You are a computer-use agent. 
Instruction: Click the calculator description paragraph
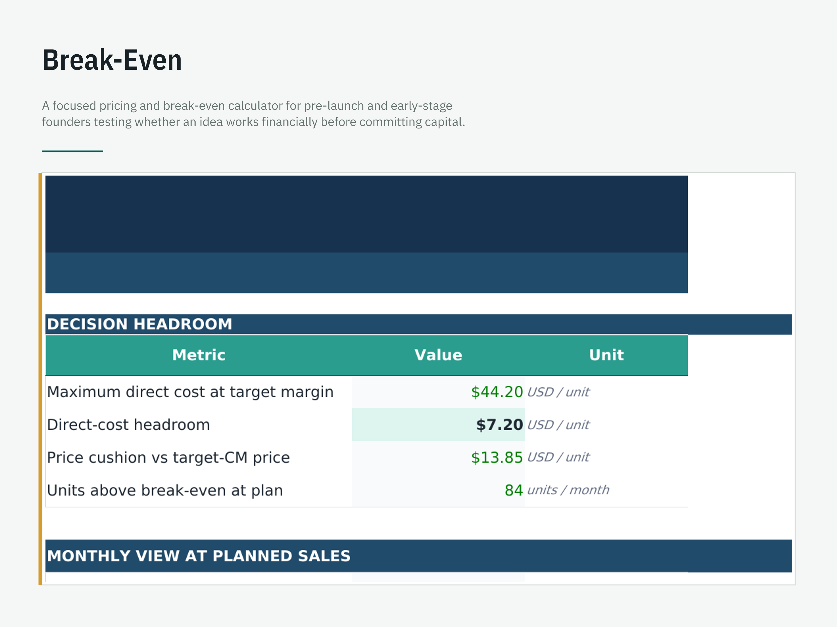point(254,114)
